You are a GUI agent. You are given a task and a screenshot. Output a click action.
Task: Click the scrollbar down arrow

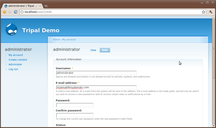coord(214,126)
